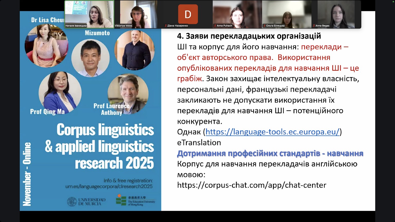This screenshot has height=222, width=395.
Task: Click Prof Laurence Anthony's round photo
Action: click(128, 93)
